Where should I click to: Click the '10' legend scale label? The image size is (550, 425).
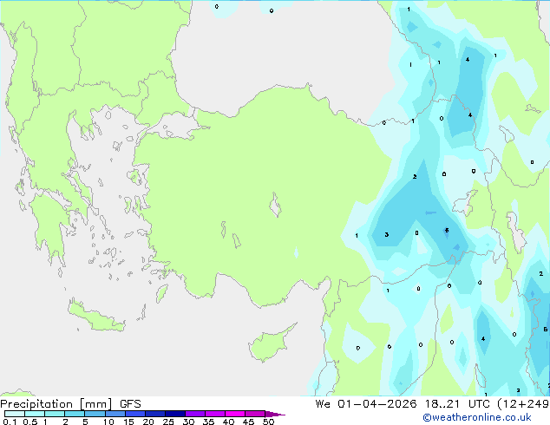pyautogui.click(x=108, y=422)
